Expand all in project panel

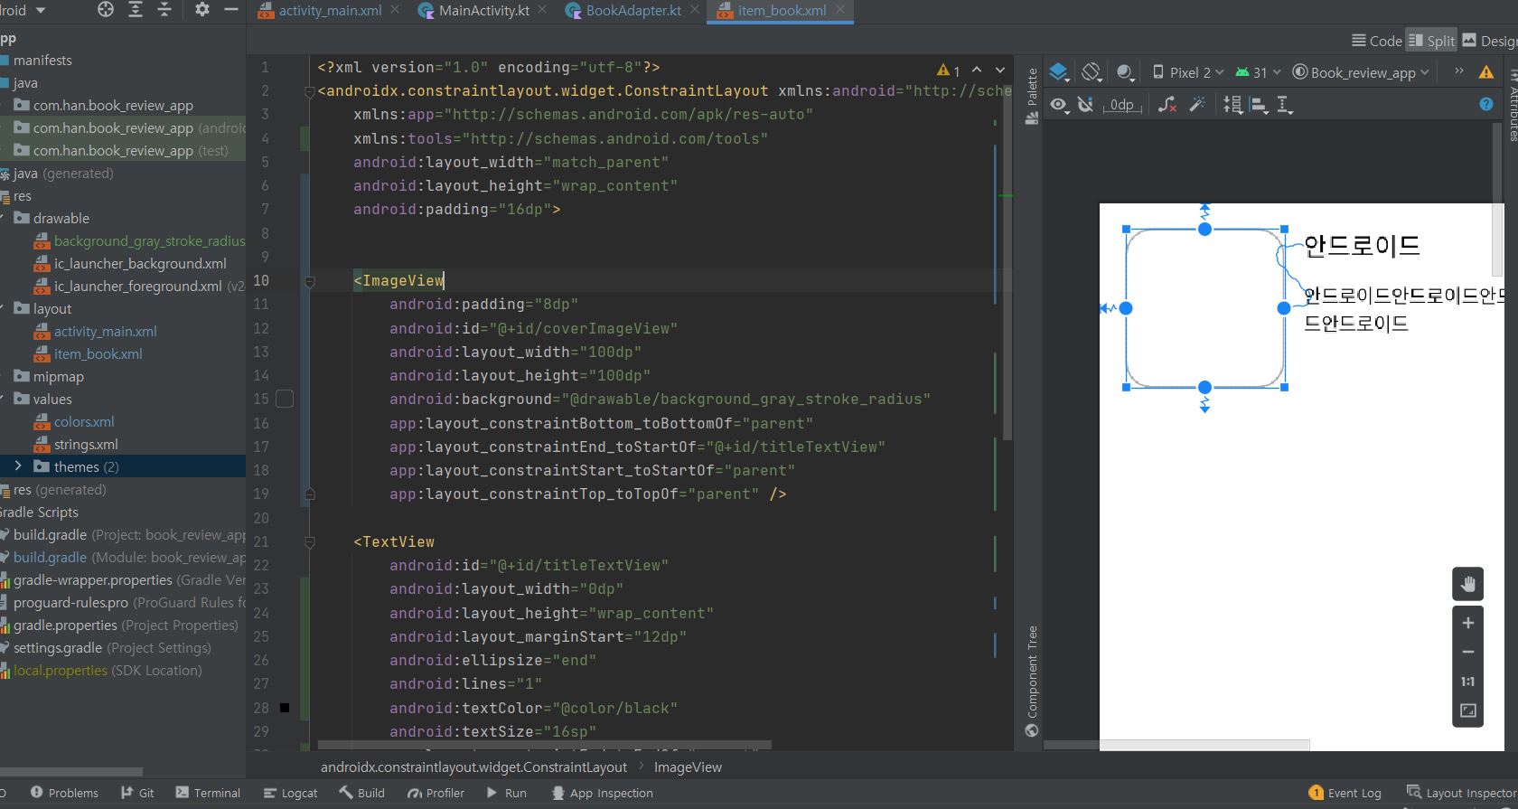136,10
